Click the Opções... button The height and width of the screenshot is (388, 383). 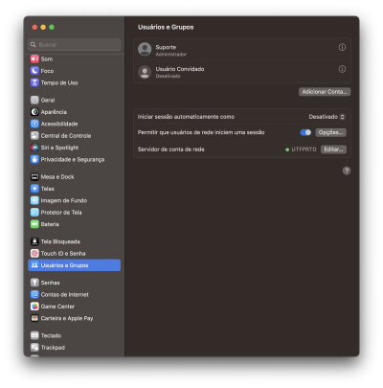330,132
